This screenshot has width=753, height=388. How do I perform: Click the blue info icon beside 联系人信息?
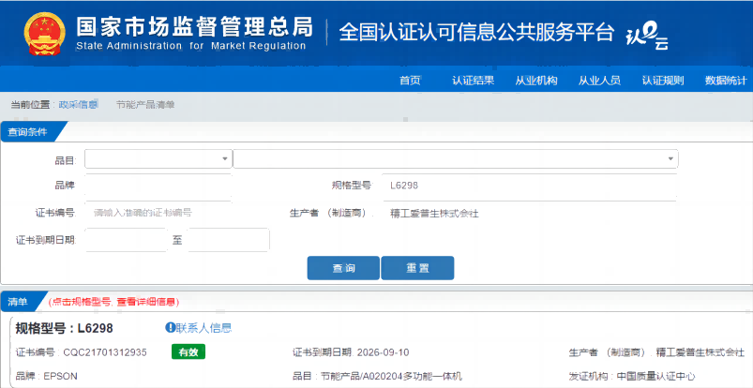[x=170, y=328]
